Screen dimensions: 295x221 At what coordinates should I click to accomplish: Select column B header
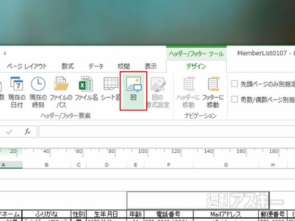pyautogui.click(x=47, y=165)
